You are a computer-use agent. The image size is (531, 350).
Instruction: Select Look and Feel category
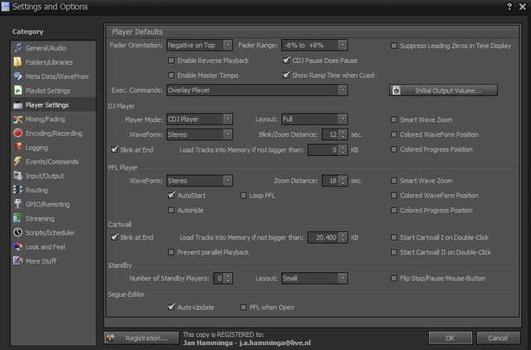coord(53,247)
